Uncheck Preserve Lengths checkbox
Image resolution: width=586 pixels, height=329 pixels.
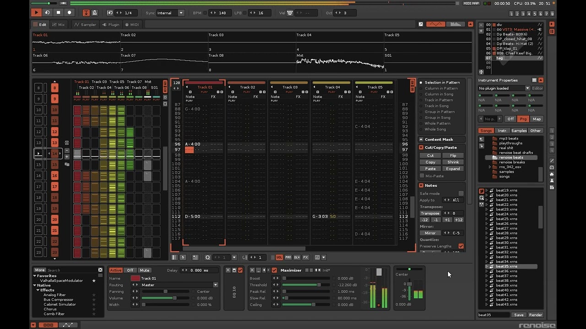(x=461, y=246)
